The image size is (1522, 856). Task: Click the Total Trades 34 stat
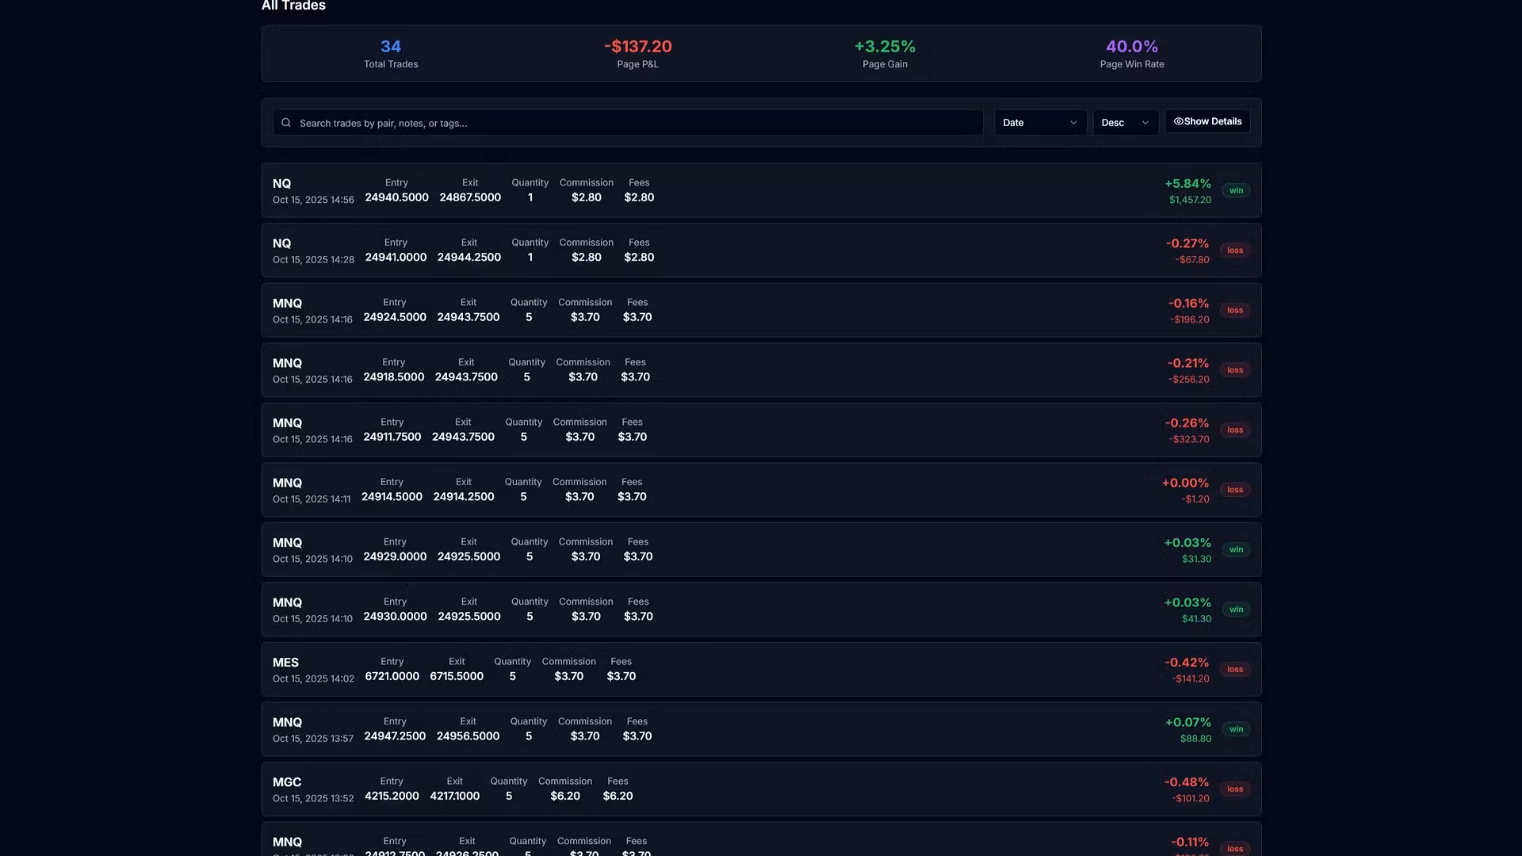pos(391,53)
